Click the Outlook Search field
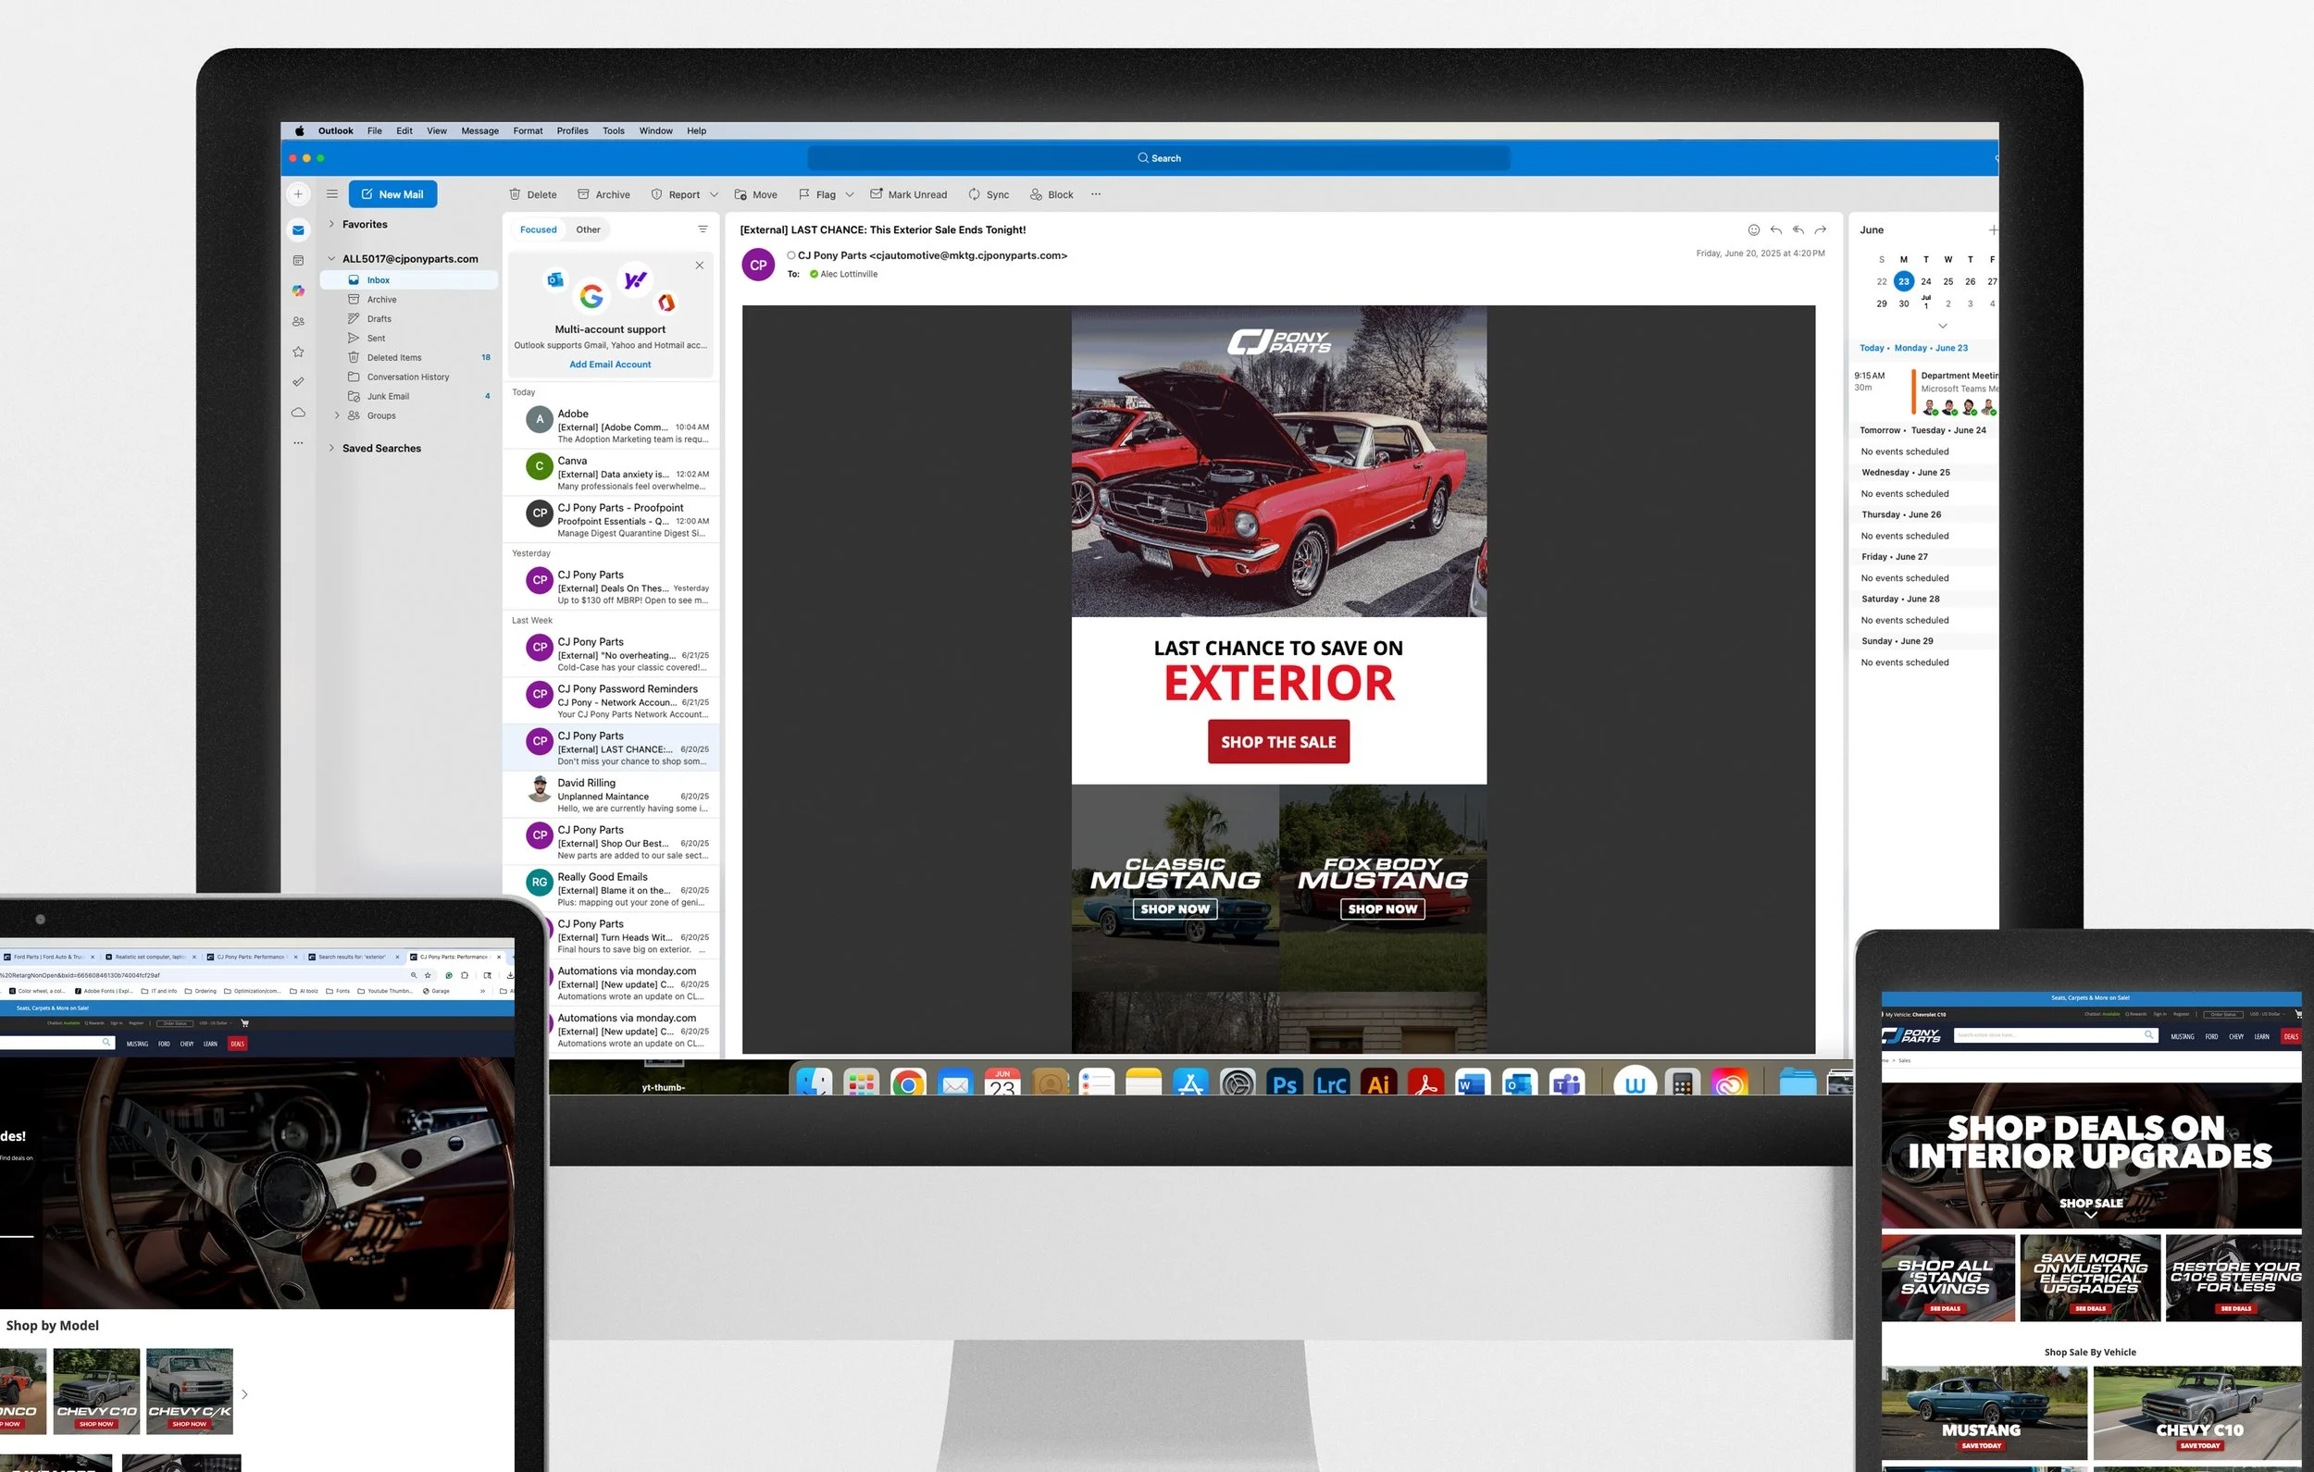The height and width of the screenshot is (1472, 2314). click(x=1159, y=157)
